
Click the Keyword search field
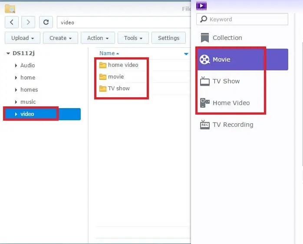(x=242, y=19)
